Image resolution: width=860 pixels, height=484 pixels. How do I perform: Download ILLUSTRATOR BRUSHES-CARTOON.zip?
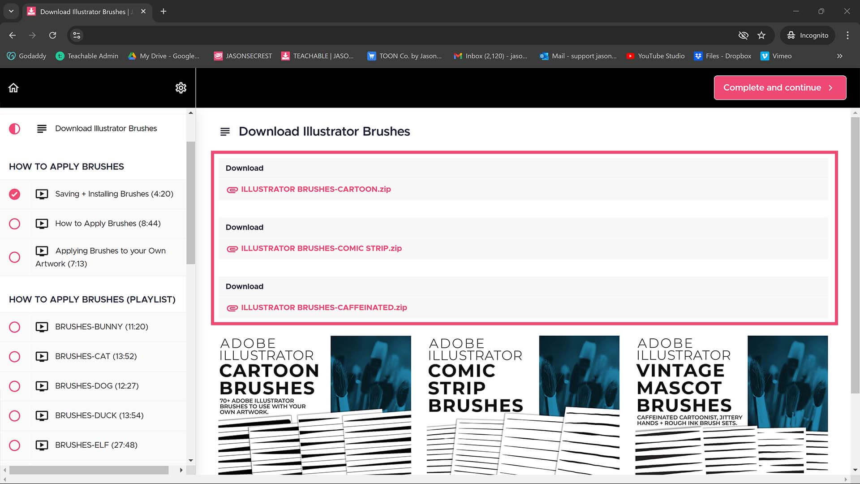coord(316,189)
